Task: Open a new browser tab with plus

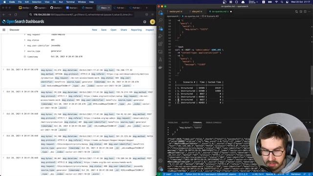Action: click(147, 8)
